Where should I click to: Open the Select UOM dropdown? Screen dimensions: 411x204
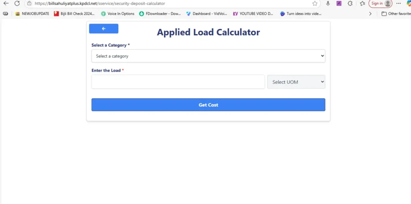296,82
